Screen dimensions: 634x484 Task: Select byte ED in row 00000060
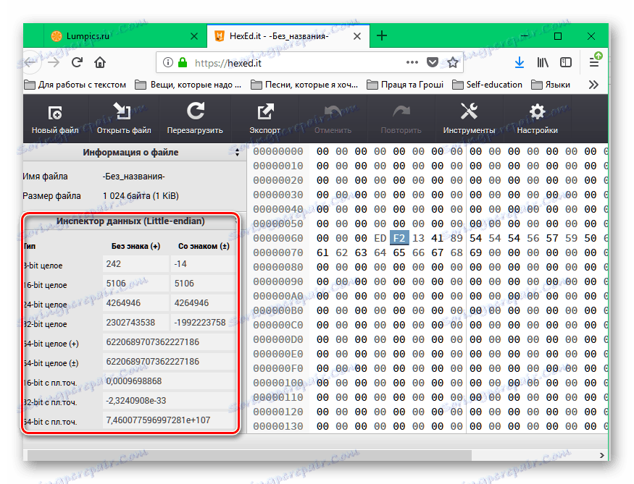[380, 238]
